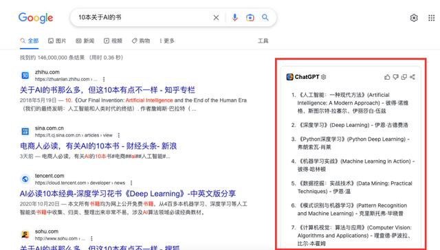Start voice search with microphone icon
Image resolution: width=440 pixels, height=250 pixels.
point(235,18)
